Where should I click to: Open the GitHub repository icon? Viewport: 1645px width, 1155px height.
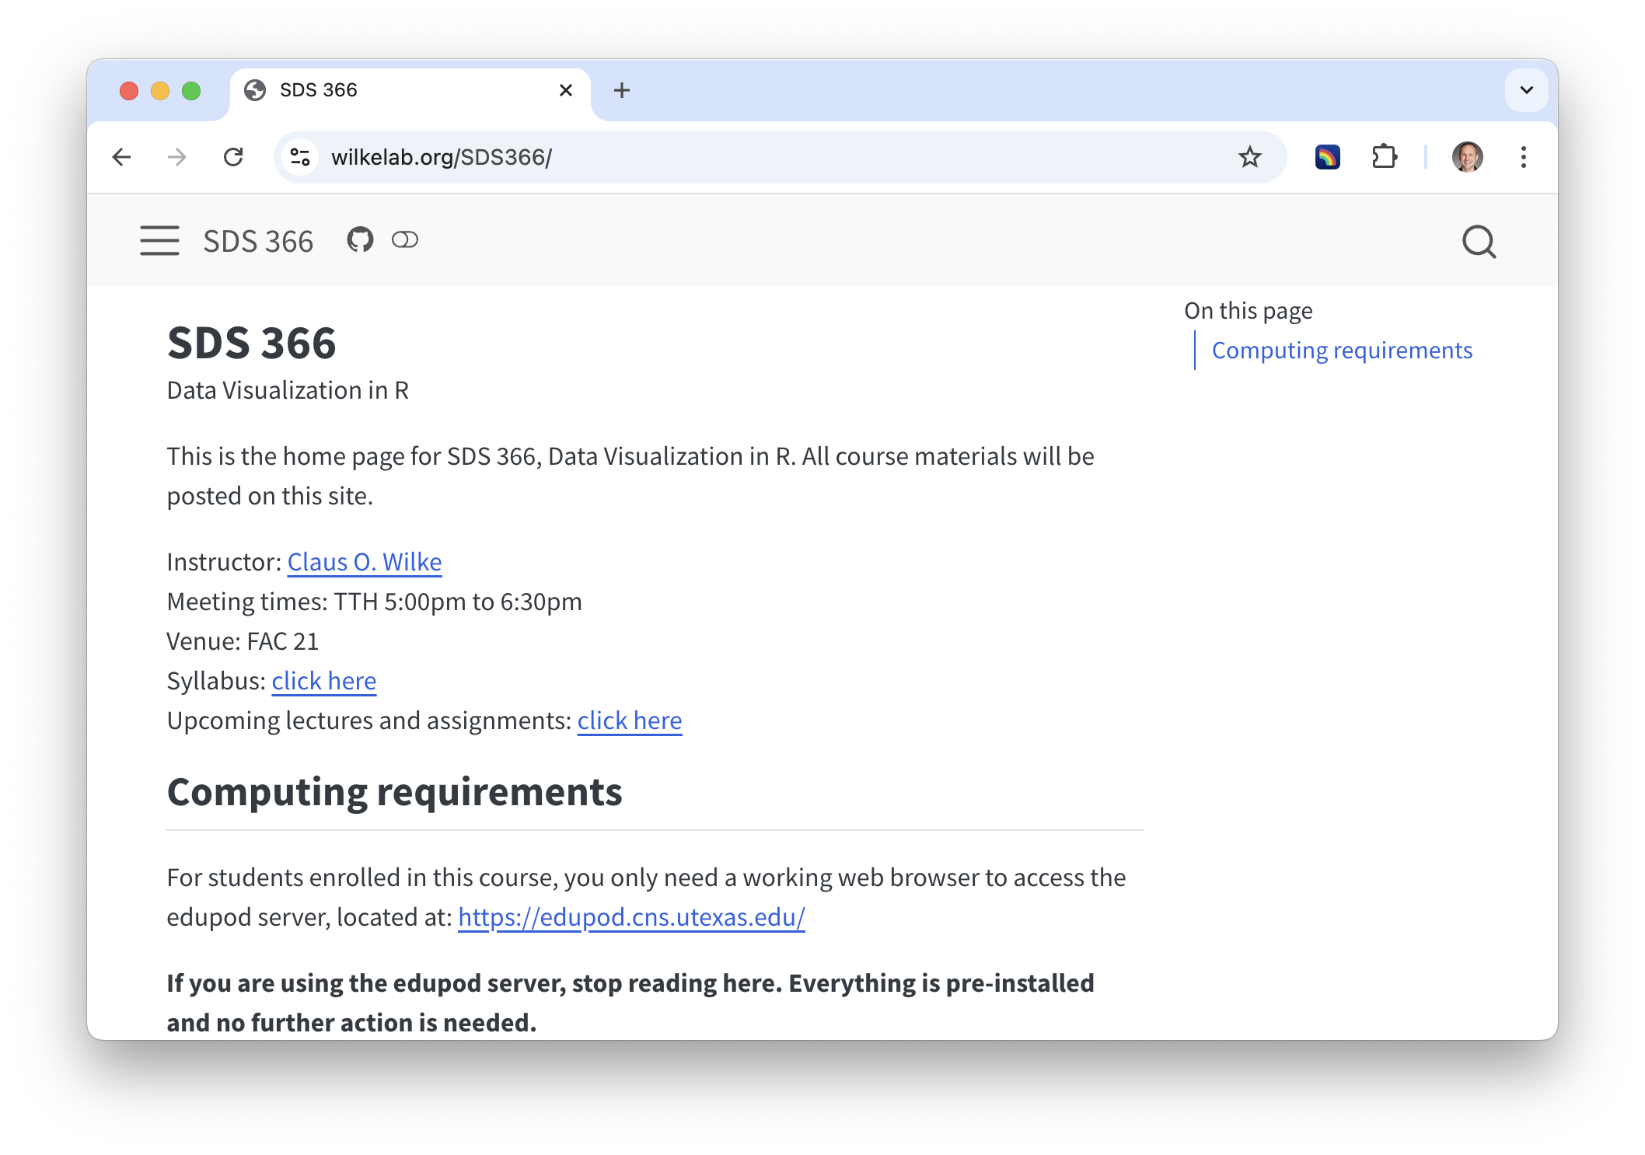coord(360,240)
